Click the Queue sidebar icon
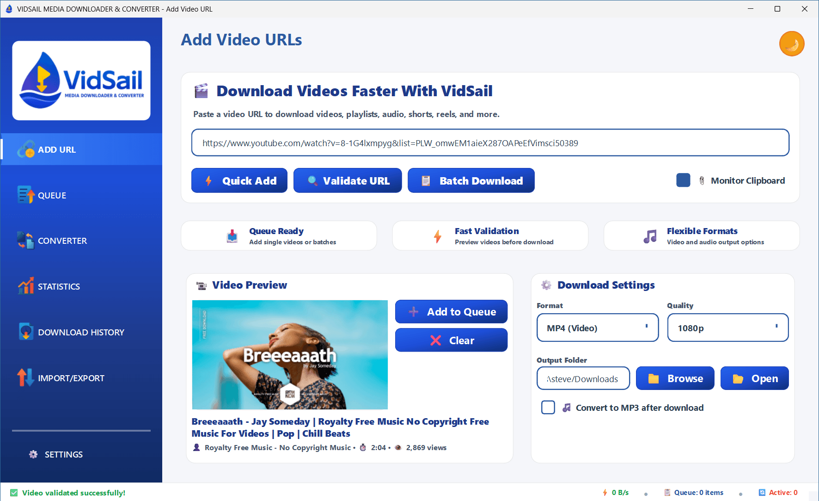819x501 pixels. 26,195
